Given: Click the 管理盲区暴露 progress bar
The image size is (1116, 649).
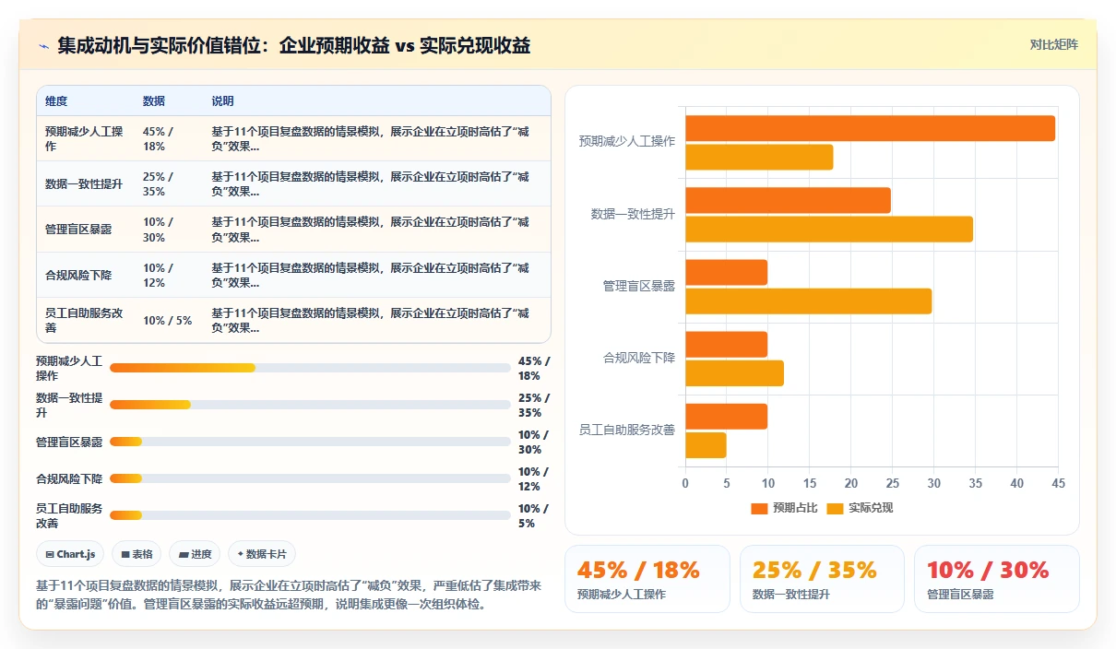Looking at the screenshot, I should click(x=310, y=442).
